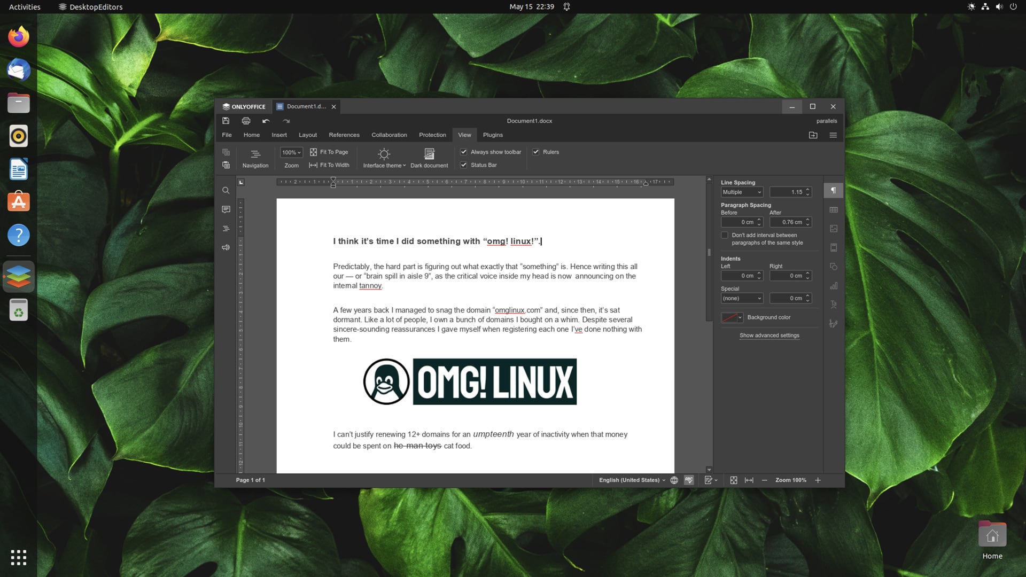This screenshot has width=1026, height=577.
Task: Toggle Dark document mode
Action: pyautogui.click(x=429, y=158)
